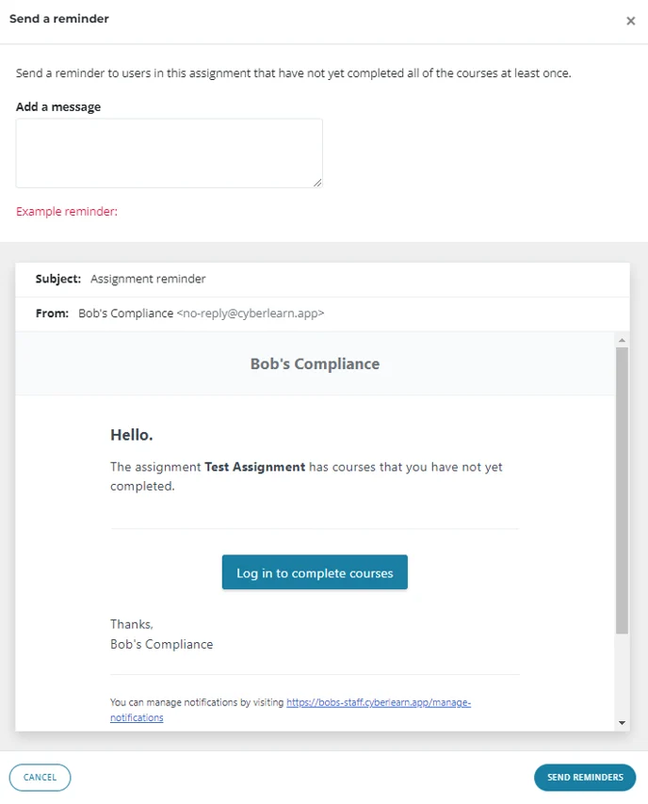Click the Log in to complete courses button
The height and width of the screenshot is (804, 648).
point(315,572)
